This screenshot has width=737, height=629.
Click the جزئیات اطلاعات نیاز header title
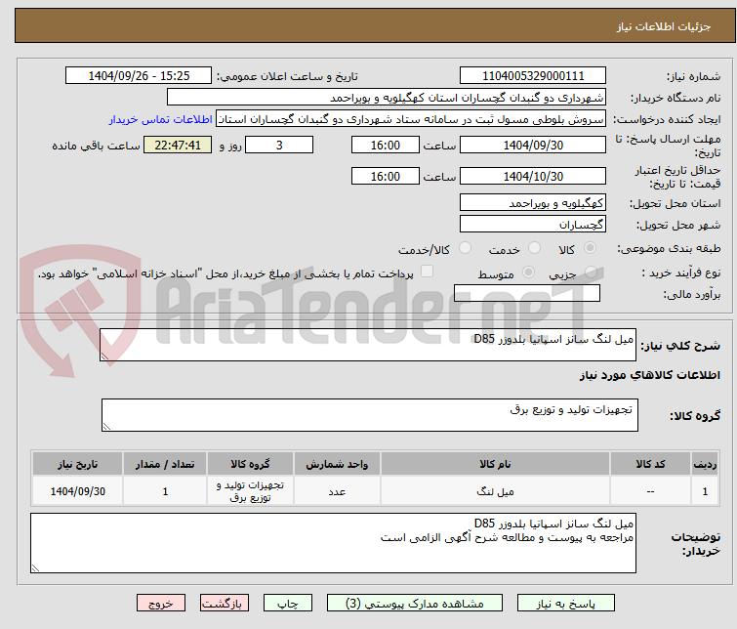coord(664,26)
